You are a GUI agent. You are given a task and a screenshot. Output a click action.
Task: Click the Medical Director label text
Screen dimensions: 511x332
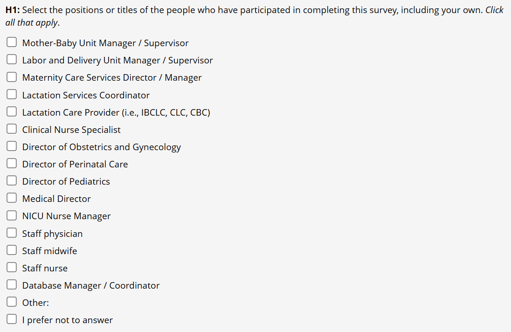tap(56, 199)
